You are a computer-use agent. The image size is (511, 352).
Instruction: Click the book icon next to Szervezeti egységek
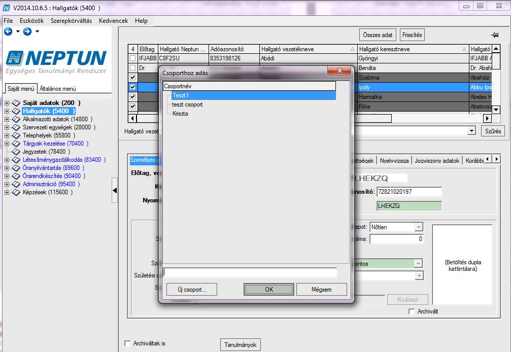click(16, 127)
